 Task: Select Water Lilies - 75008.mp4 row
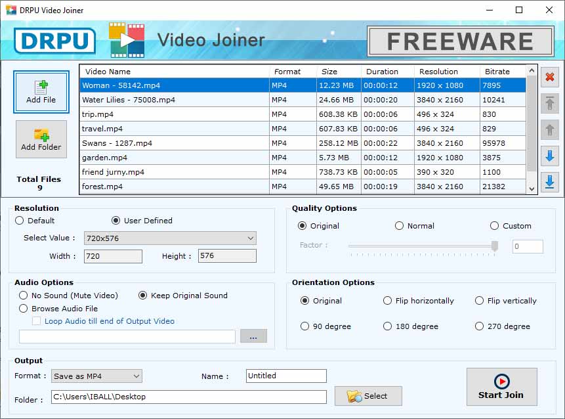pos(303,100)
